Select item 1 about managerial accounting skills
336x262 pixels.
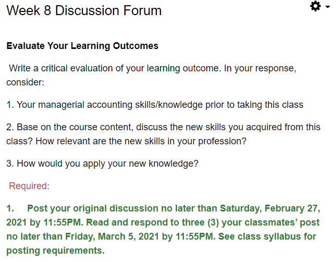[x=155, y=105]
